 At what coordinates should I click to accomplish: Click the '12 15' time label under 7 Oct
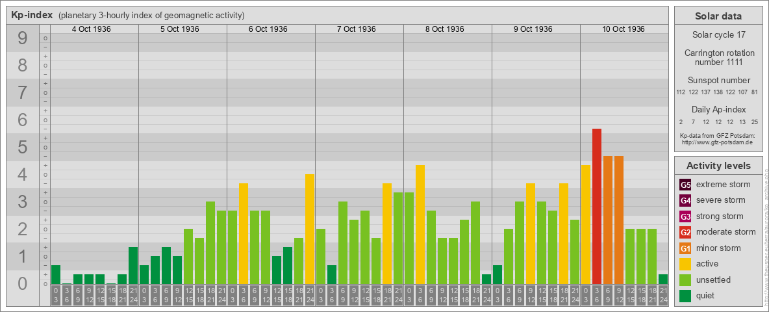(x=365, y=295)
